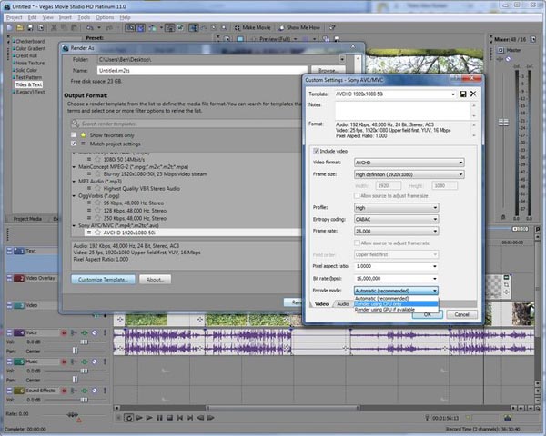Viewport: 546px width, 436px height.
Task: Click the Loop Playback transport icon
Action: click(x=129, y=418)
